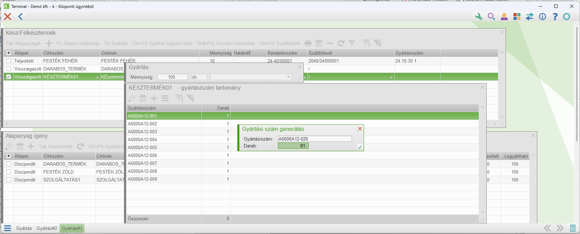Check the Diszponált SZOLGÁLTATÁS1 row checkbox
Viewport: 580px width, 234px height.
(9, 180)
